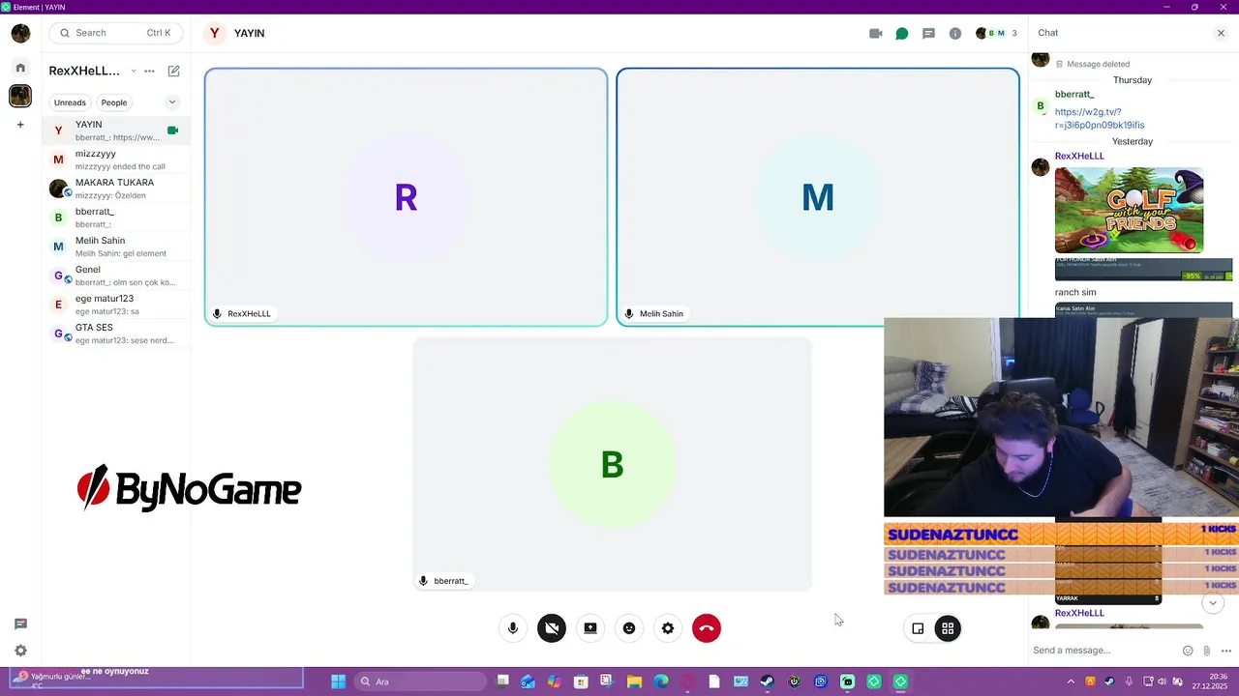The image size is (1239, 696).
Task: Hang up the call with red button
Action: (x=707, y=628)
